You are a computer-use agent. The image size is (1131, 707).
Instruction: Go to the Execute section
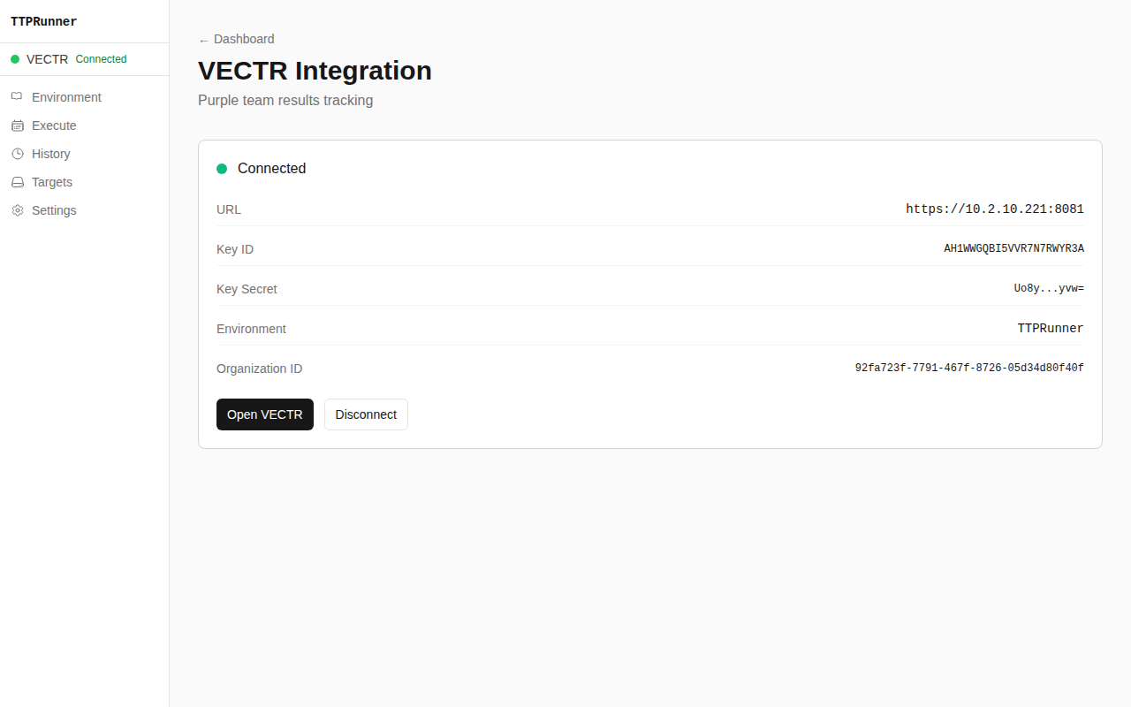[84, 125]
